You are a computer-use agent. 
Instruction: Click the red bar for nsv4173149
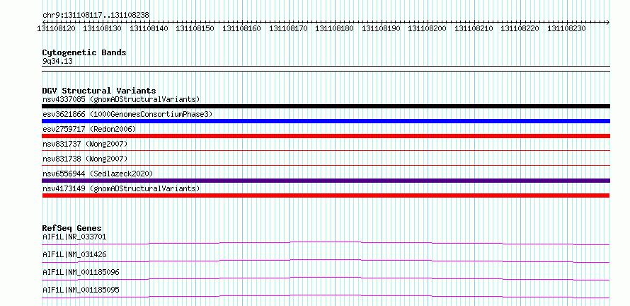(x=326, y=195)
